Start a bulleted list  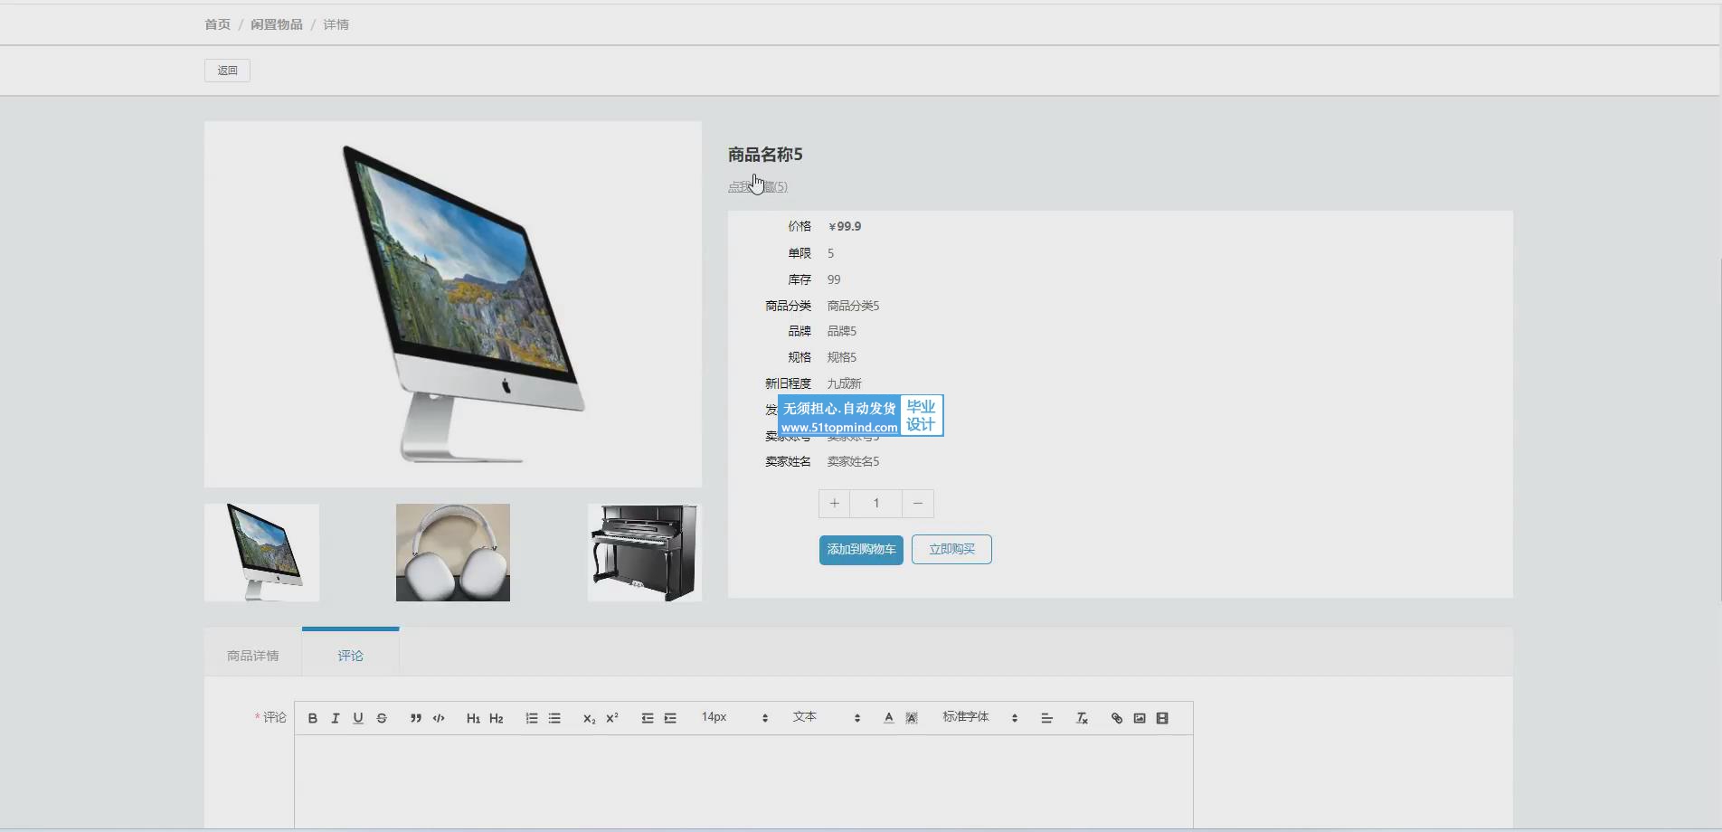(x=554, y=718)
